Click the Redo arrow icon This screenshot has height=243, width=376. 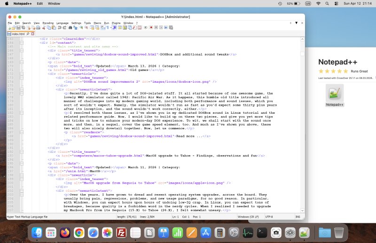[64, 28]
